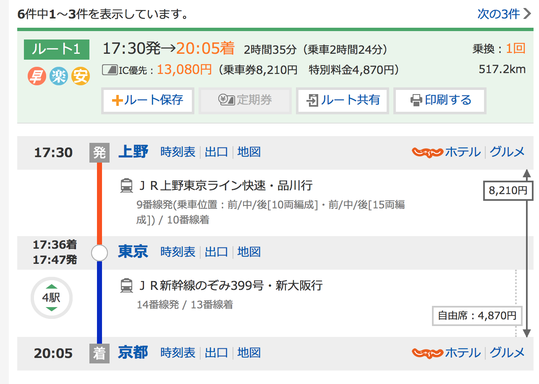Open 地図 for 東京 station
This screenshot has height=384, width=539.
click(249, 252)
